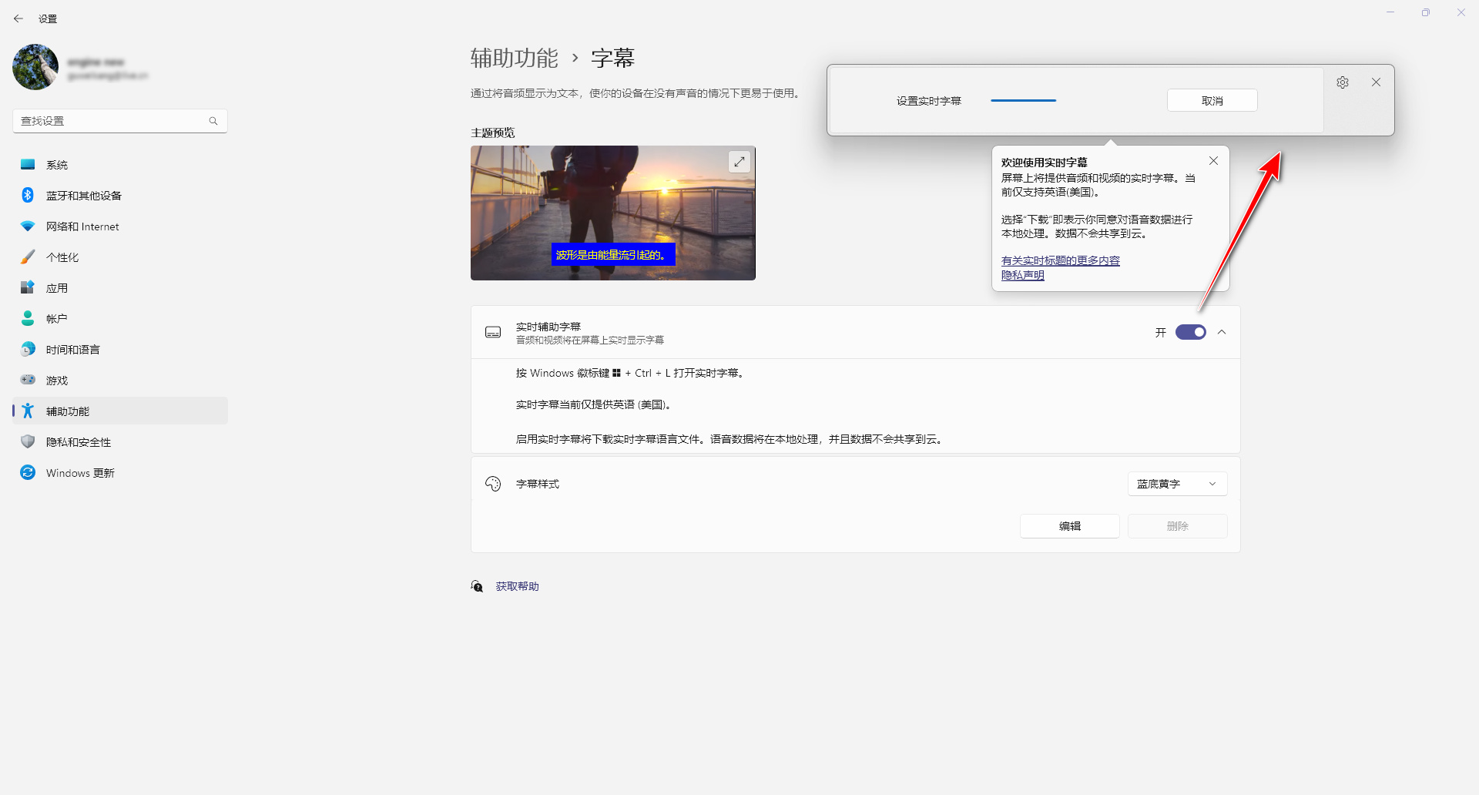Screen dimensions: 1479x795
Task: Click the caption style palette icon
Action: tap(493, 484)
